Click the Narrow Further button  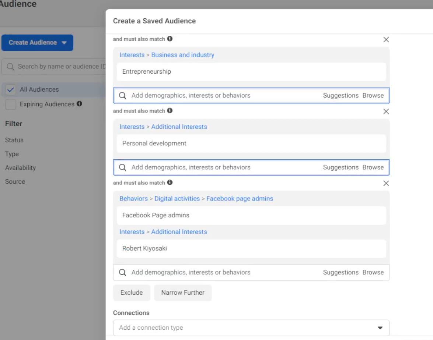point(183,293)
